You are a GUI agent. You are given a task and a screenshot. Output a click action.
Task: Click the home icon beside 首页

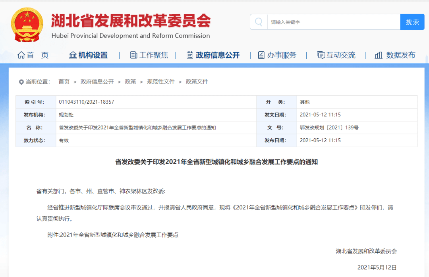click(x=21, y=55)
